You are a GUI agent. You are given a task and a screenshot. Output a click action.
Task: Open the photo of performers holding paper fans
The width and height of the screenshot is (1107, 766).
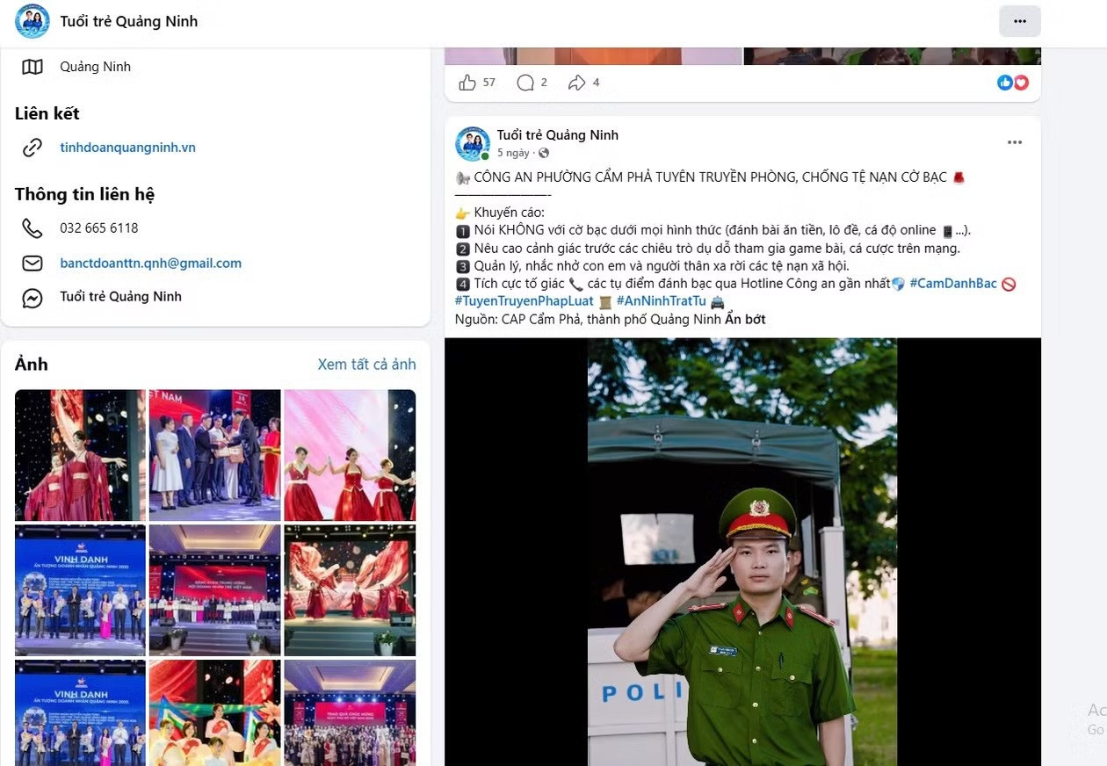pos(215,712)
